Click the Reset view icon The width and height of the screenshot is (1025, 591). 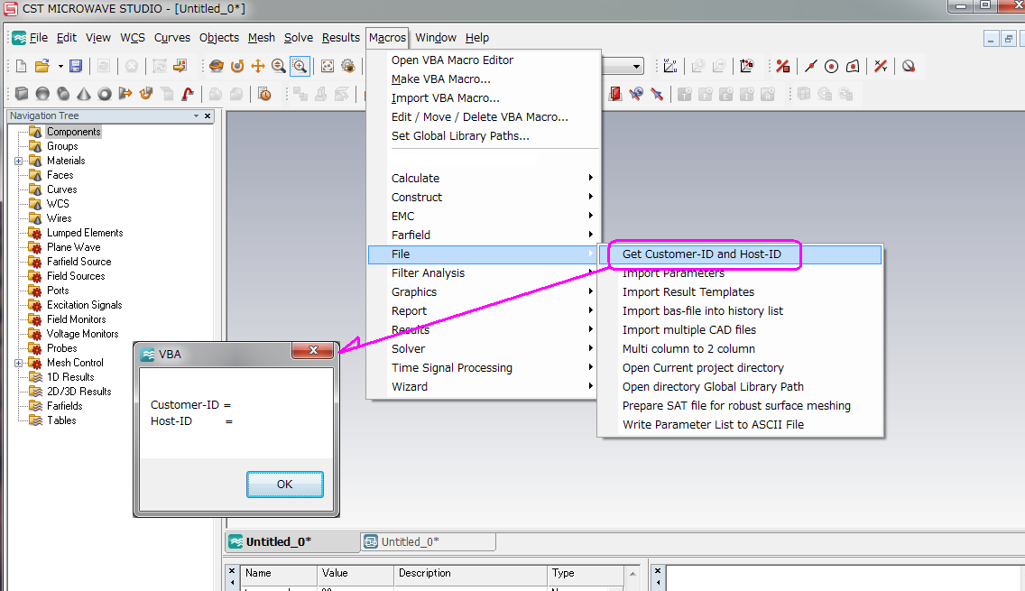(x=328, y=66)
